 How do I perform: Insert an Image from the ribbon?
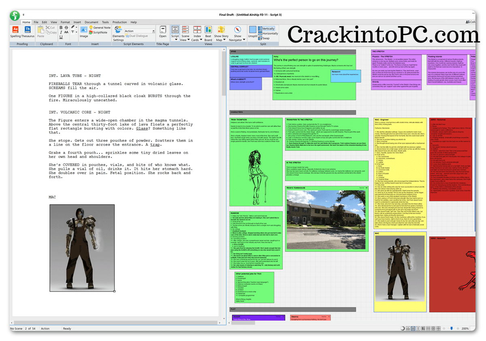pos(83,32)
